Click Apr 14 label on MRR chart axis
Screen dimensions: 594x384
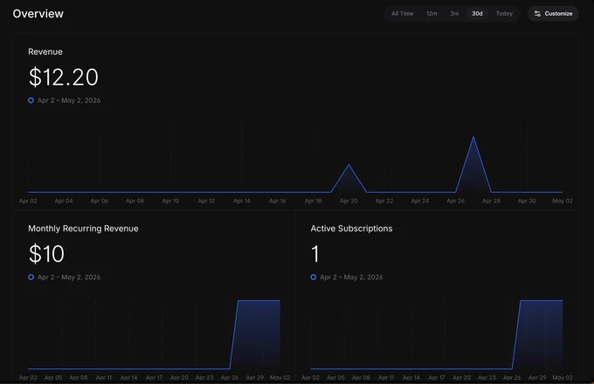128,378
